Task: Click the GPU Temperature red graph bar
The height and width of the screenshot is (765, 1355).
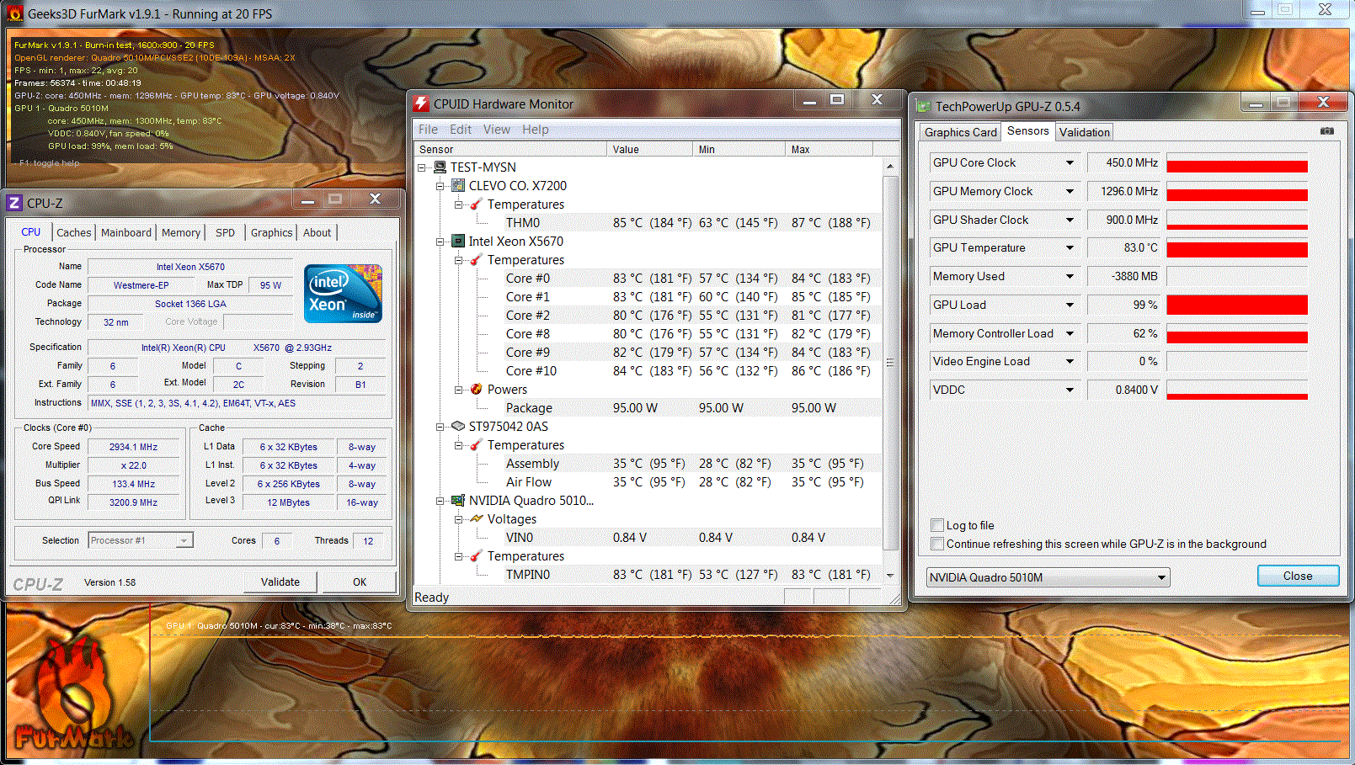Action: 1236,249
